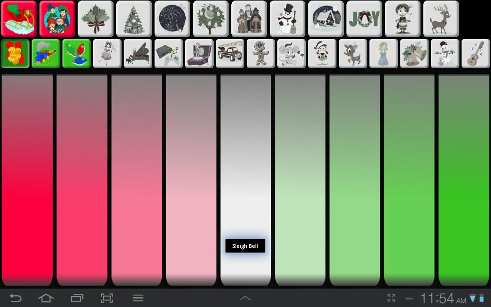491x307 pixels.
Task: Select the snowman with broom icon
Action: 287,19
